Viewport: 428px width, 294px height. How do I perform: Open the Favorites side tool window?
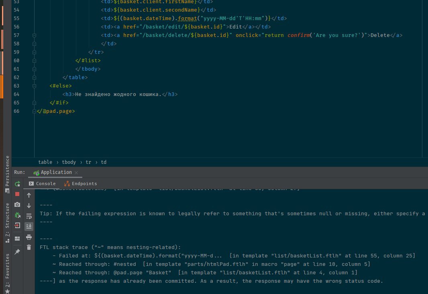point(7,274)
